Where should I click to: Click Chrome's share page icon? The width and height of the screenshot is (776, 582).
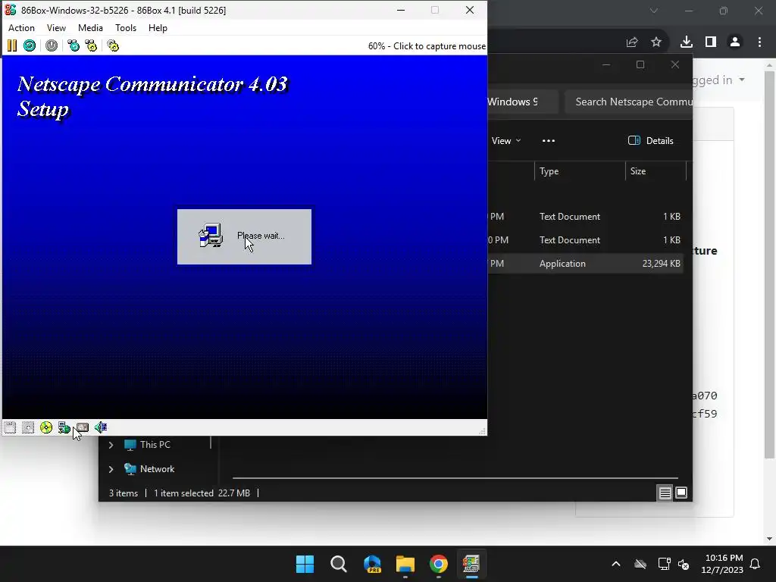click(632, 42)
